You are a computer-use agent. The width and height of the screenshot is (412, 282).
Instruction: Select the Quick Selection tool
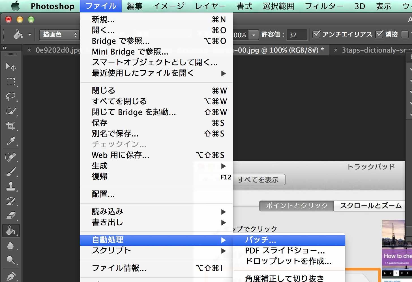11,111
